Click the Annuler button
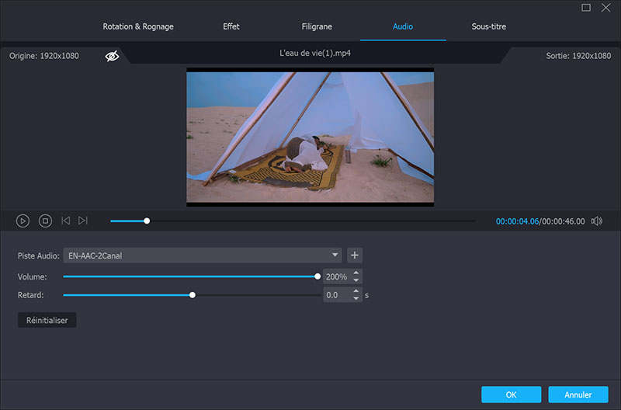Screen dimensions: 621x410 point(578,394)
